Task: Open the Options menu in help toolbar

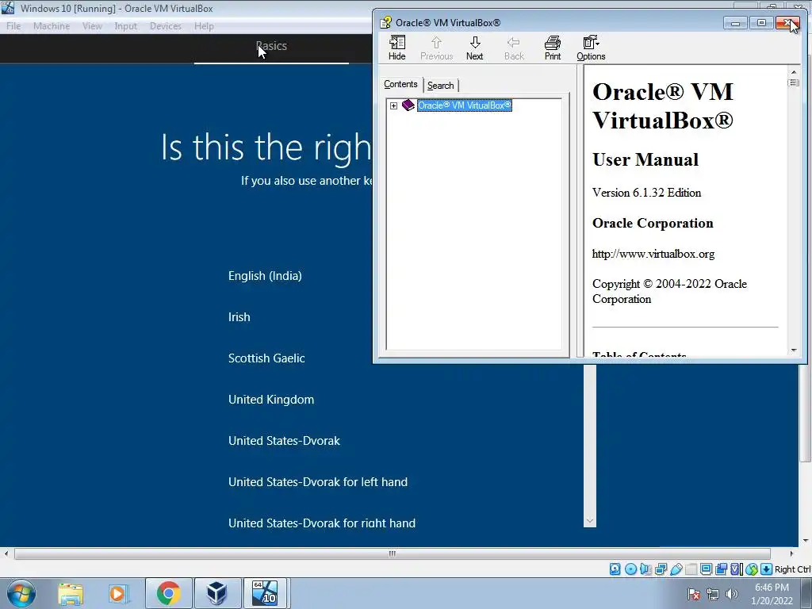Action: pos(591,48)
